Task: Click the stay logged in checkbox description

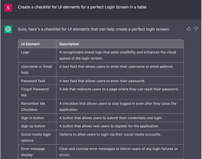Action: [118, 106]
